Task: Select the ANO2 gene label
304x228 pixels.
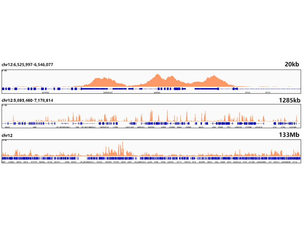Action: [x=7, y=127]
